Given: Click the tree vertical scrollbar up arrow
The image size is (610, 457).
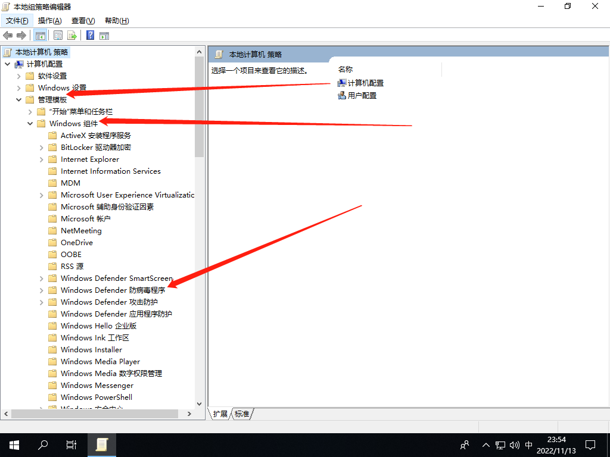Looking at the screenshot, I should (x=199, y=52).
